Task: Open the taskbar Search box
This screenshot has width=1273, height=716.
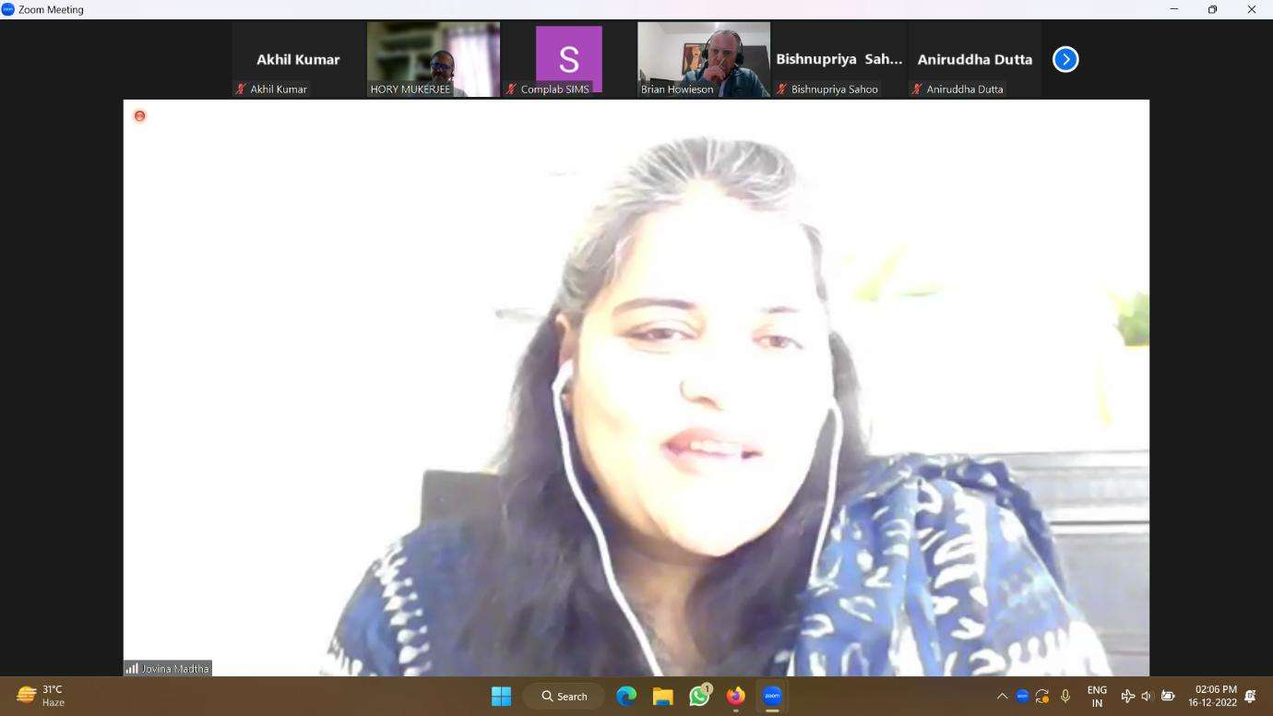Action: (564, 696)
